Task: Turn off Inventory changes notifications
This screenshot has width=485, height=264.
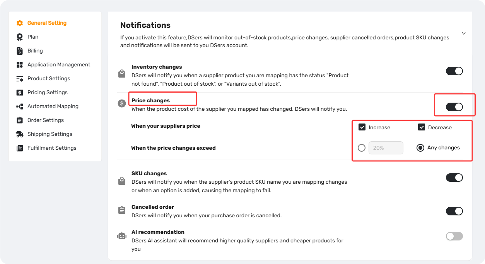Action: click(454, 71)
